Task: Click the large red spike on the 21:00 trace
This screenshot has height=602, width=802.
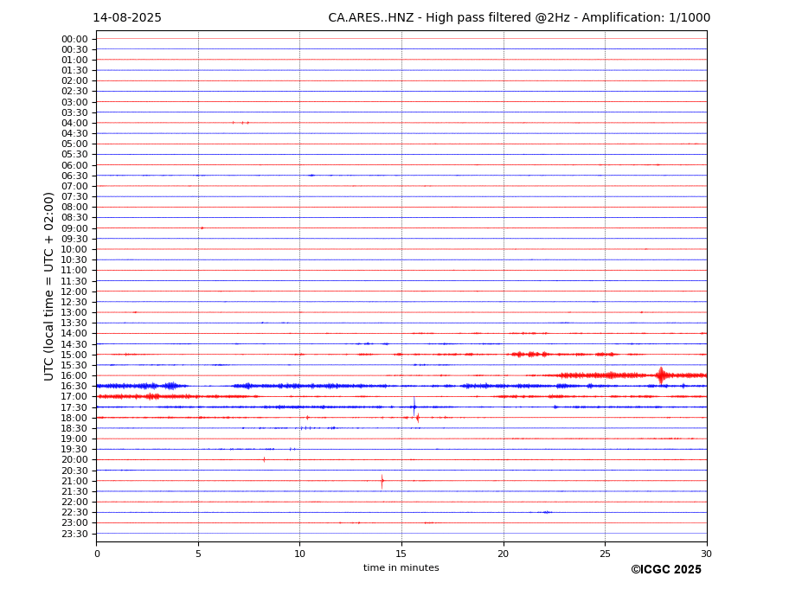Action: tap(382, 481)
